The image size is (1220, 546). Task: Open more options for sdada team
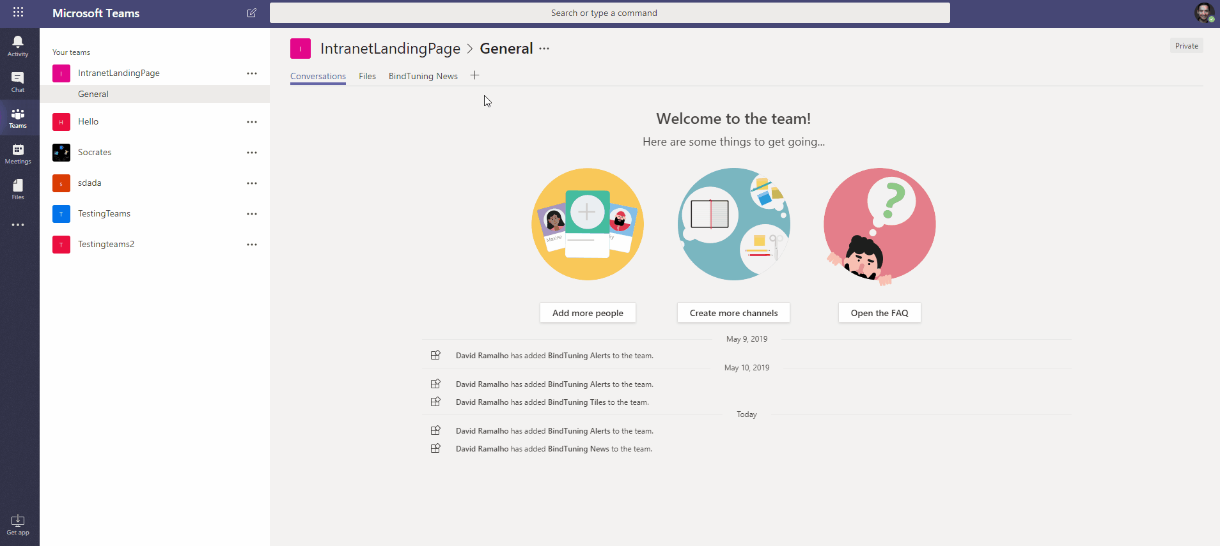pyautogui.click(x=252, y=183)
